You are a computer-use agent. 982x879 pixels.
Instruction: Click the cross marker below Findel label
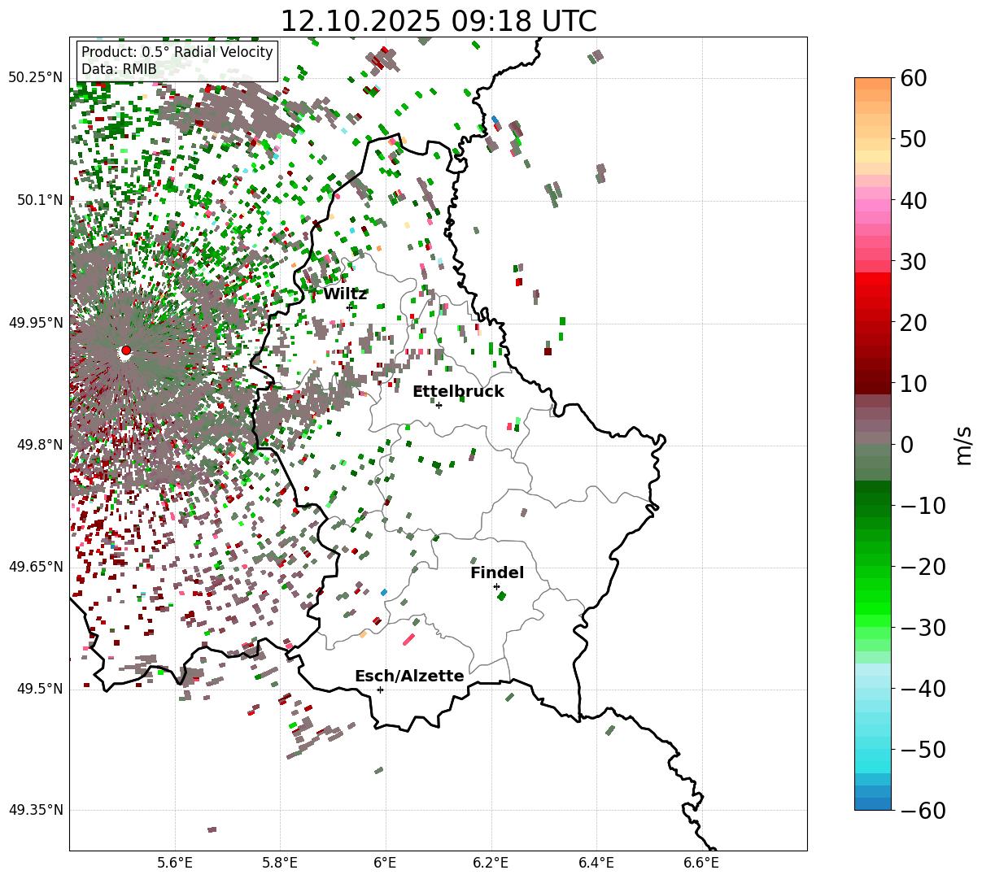pos(496,586)
